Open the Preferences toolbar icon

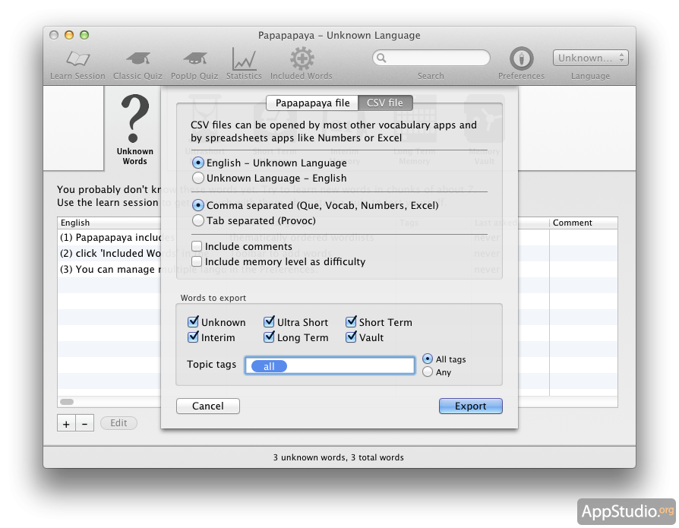point(521,59)
